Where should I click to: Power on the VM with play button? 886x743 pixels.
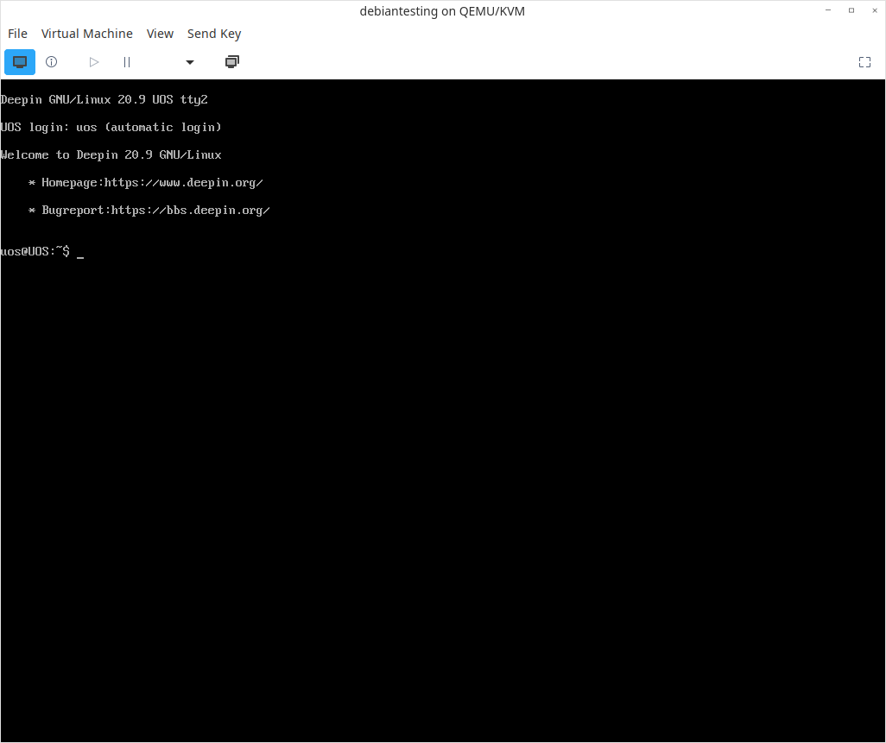click(94, 62)
